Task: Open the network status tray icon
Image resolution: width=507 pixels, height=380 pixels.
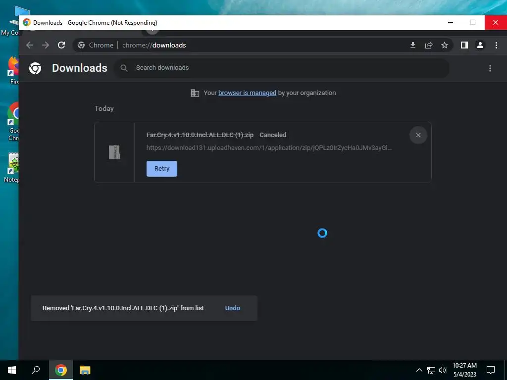Action: pyautogui.click(x=431, y=370)
